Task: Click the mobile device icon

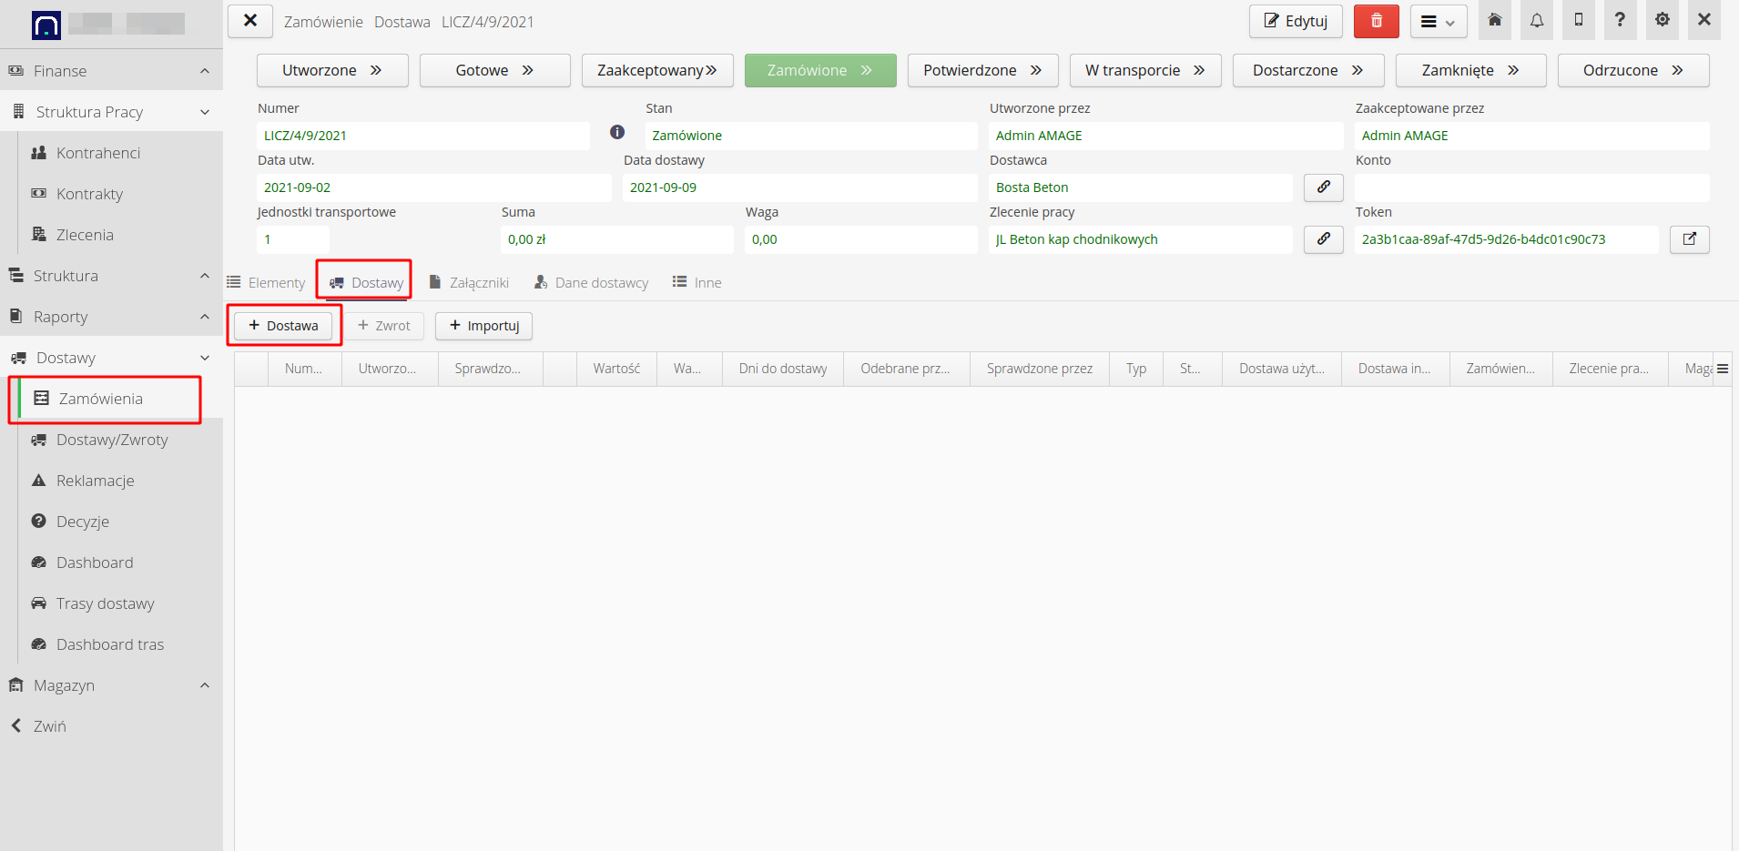Action: pos(1579,21)
